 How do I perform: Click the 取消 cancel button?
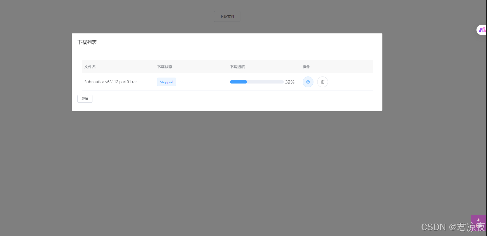pyautogui.click(x=85, y=99)
